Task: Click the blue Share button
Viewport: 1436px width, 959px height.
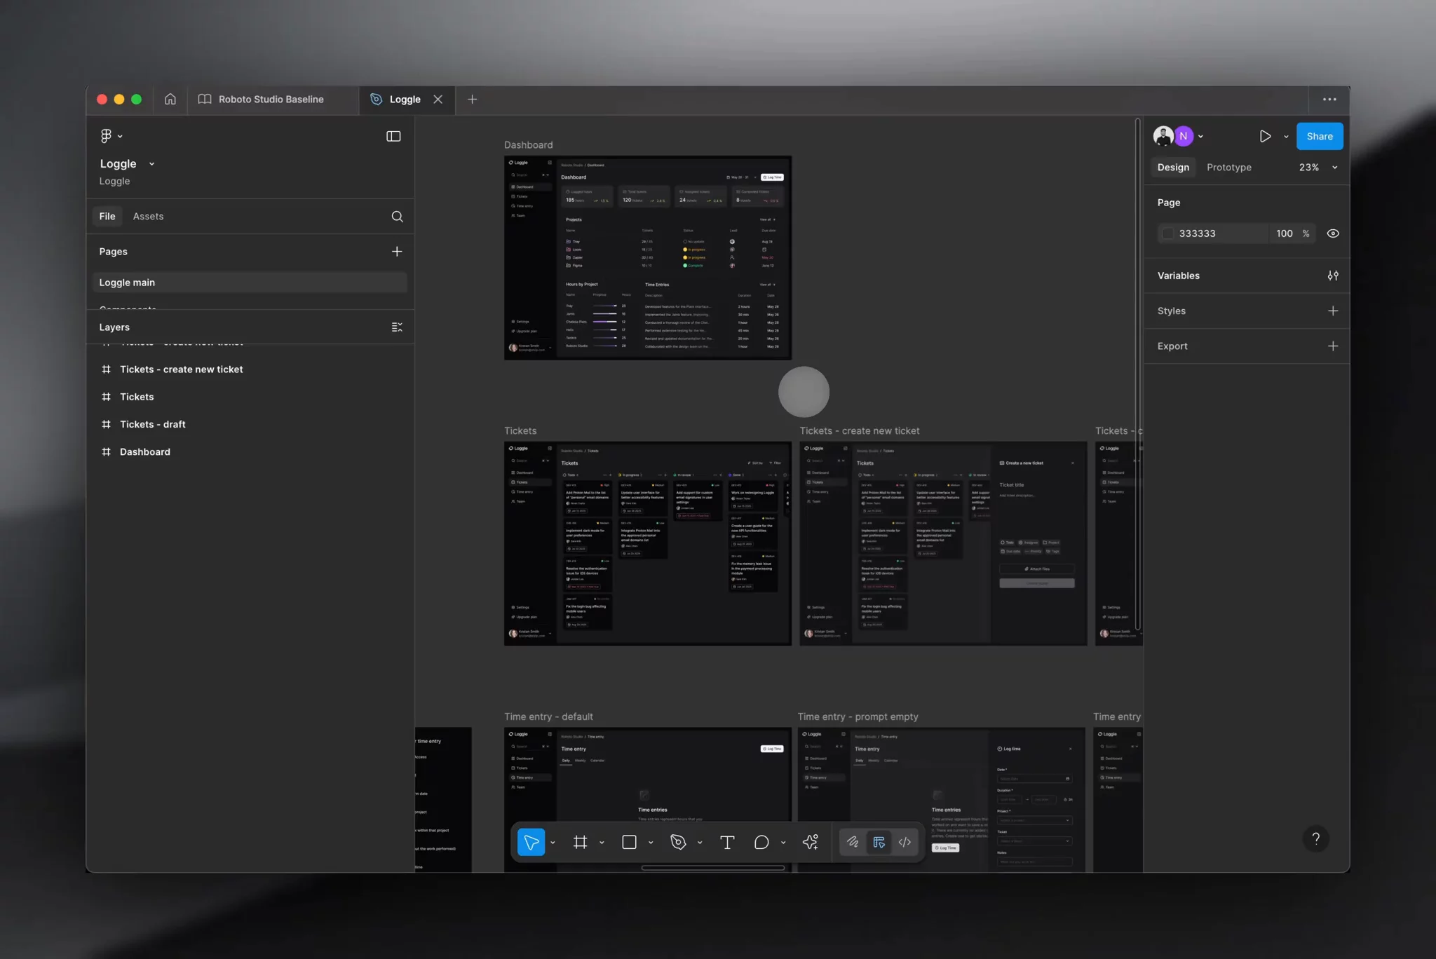Action: click(1320, 137)
